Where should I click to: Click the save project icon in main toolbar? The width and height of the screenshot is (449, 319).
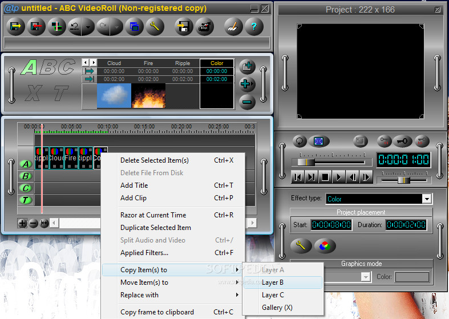15,27
